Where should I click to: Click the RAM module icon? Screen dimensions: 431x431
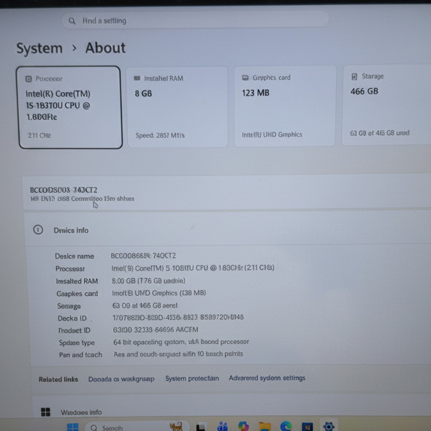[137, 78]
